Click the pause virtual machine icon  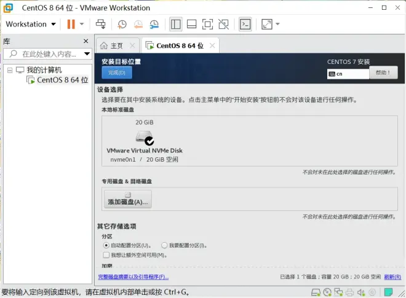coord(71,25)
